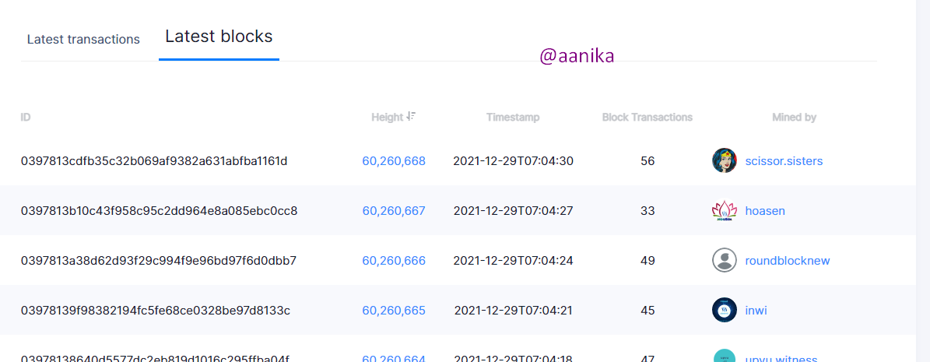This screenshot has width=930, height=362.
Task: Select timestamp 2021-12-29T07:04:24
Action: [513, 261]
